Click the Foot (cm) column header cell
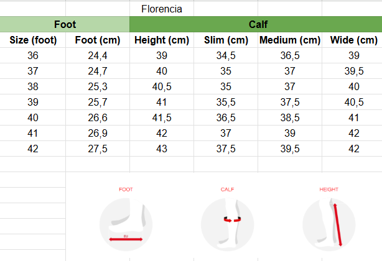382x261 pixels. point(97,40)
